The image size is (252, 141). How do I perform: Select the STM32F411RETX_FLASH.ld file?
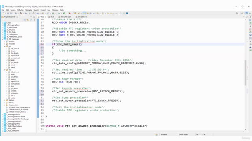point(18,110)
